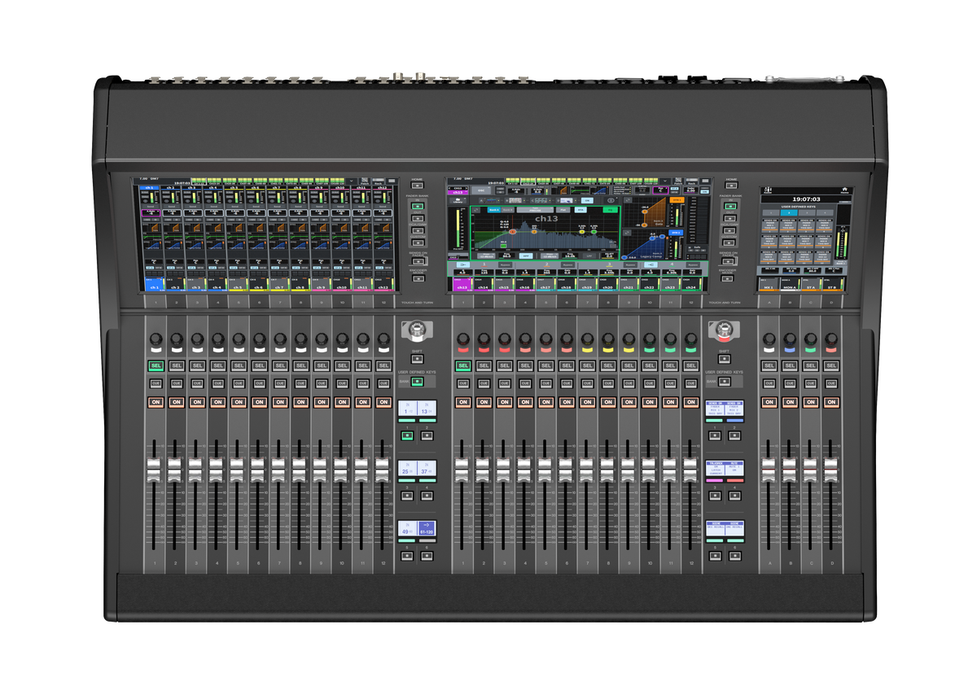977x690 pixels.
Task: Toggle ON key on center bay strip 10
Action: point(649,402)
